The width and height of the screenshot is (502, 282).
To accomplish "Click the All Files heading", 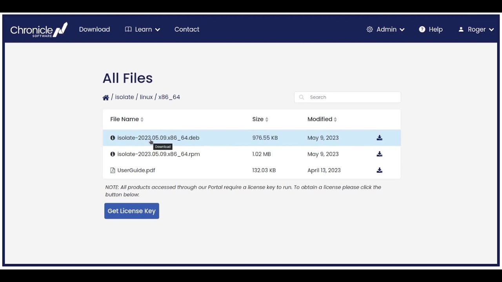I will click(127, 78).
